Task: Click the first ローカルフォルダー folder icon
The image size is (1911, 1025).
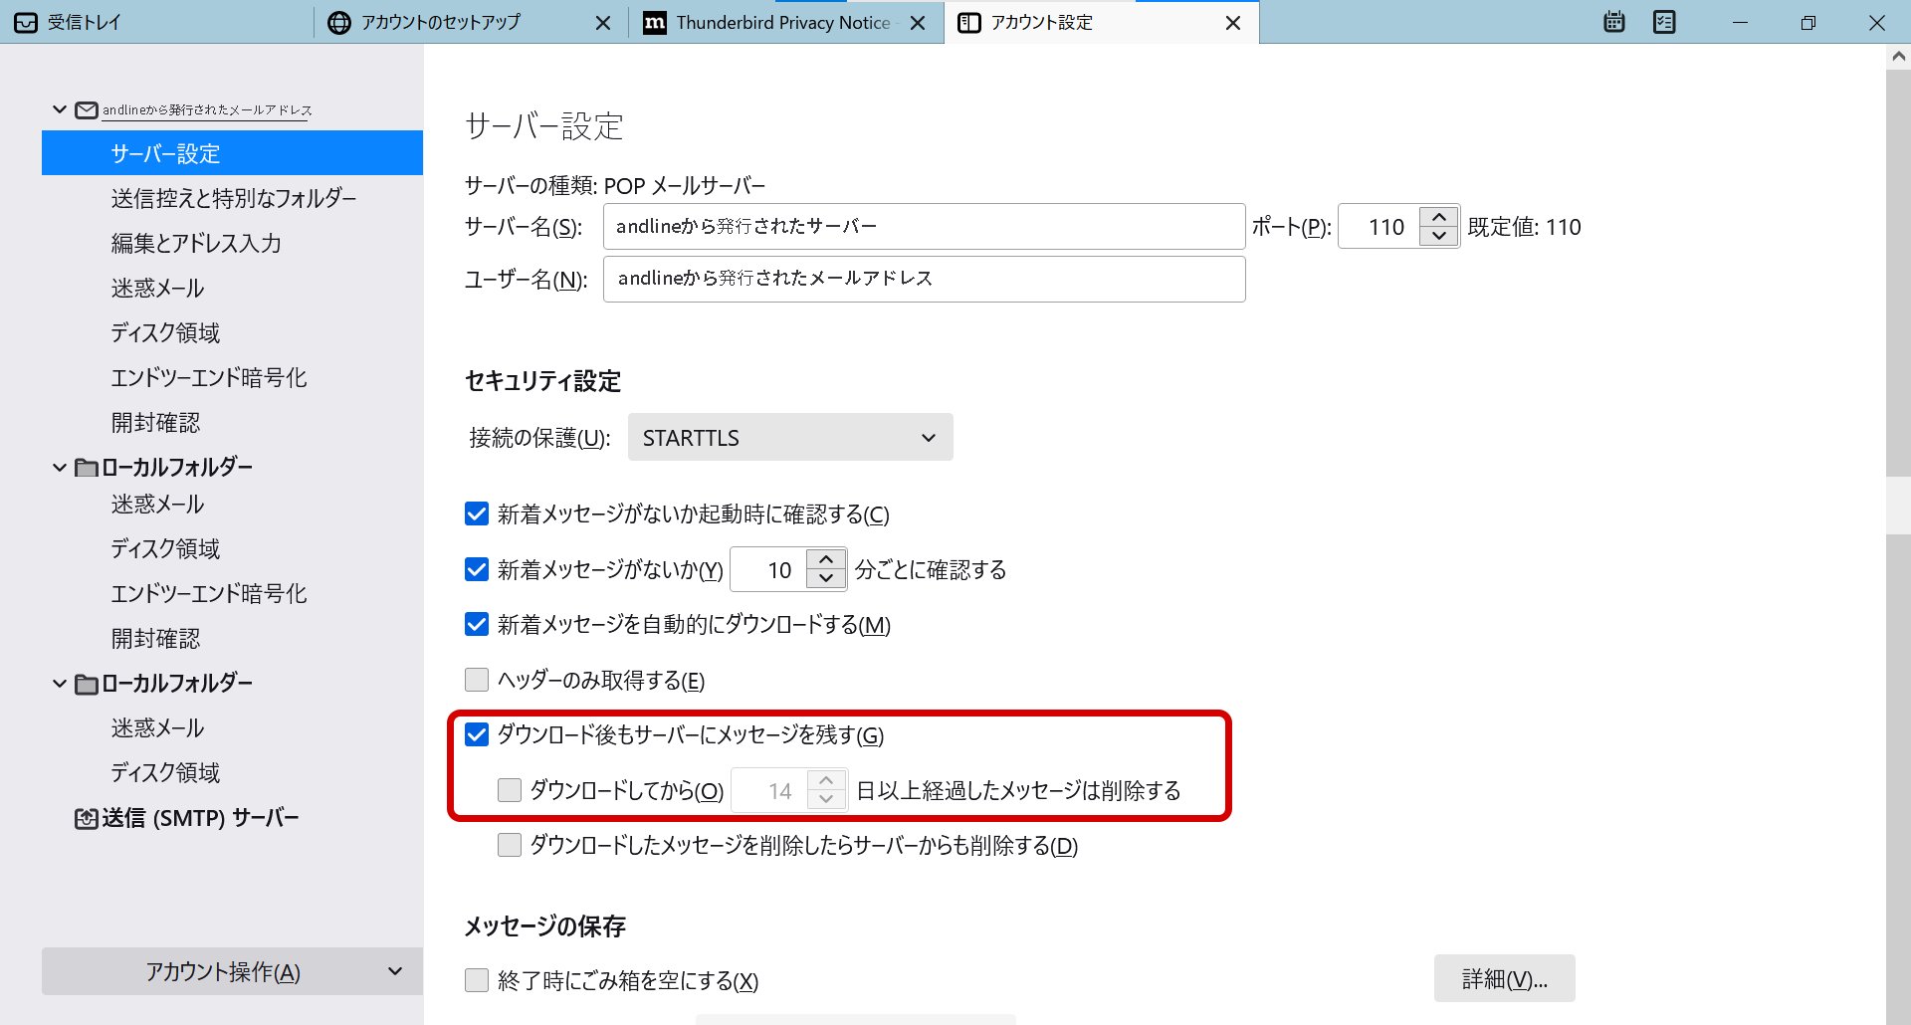Action: (87, 468)
